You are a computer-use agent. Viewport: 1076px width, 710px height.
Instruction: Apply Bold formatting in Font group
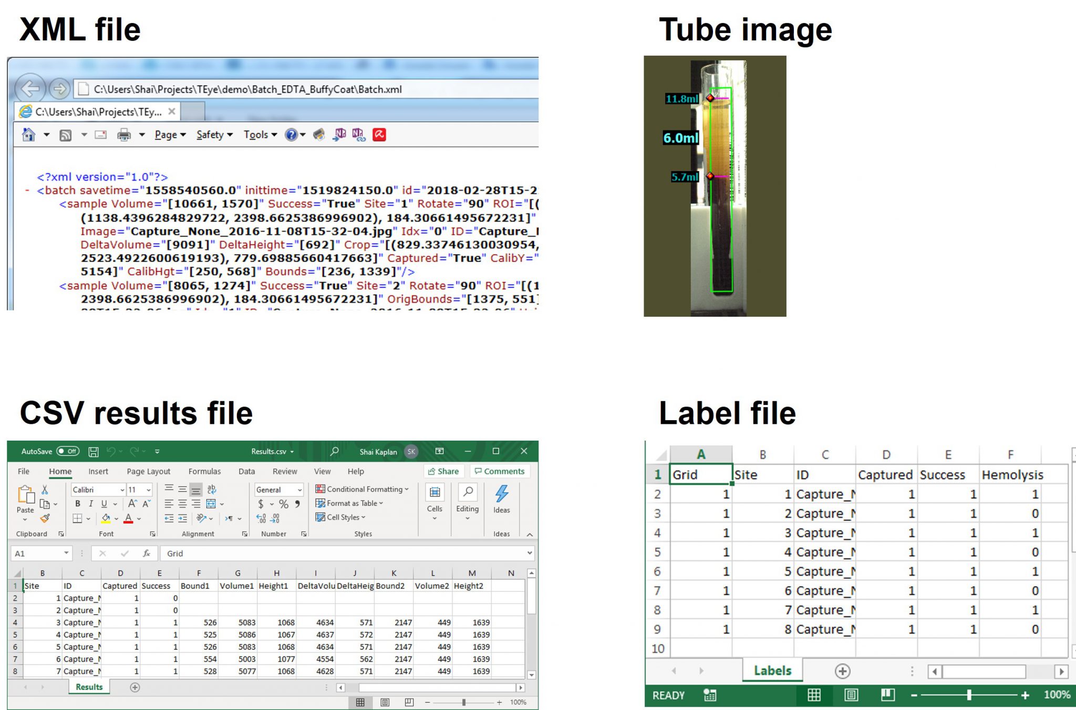(x=78, y=504)
